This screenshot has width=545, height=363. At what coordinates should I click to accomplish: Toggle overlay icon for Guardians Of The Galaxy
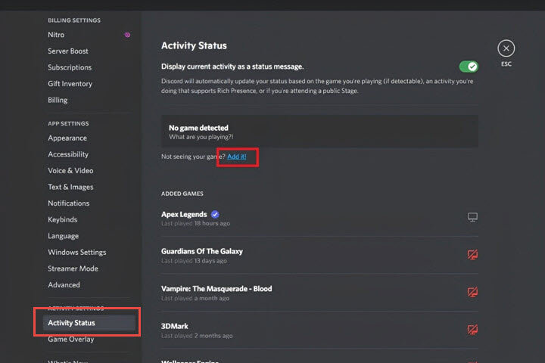pos(472,255)
